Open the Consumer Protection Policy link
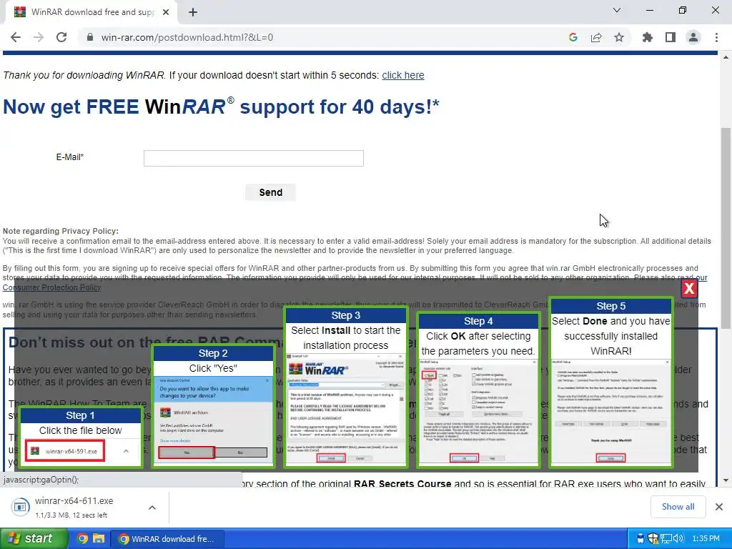 tap(51, 287)
